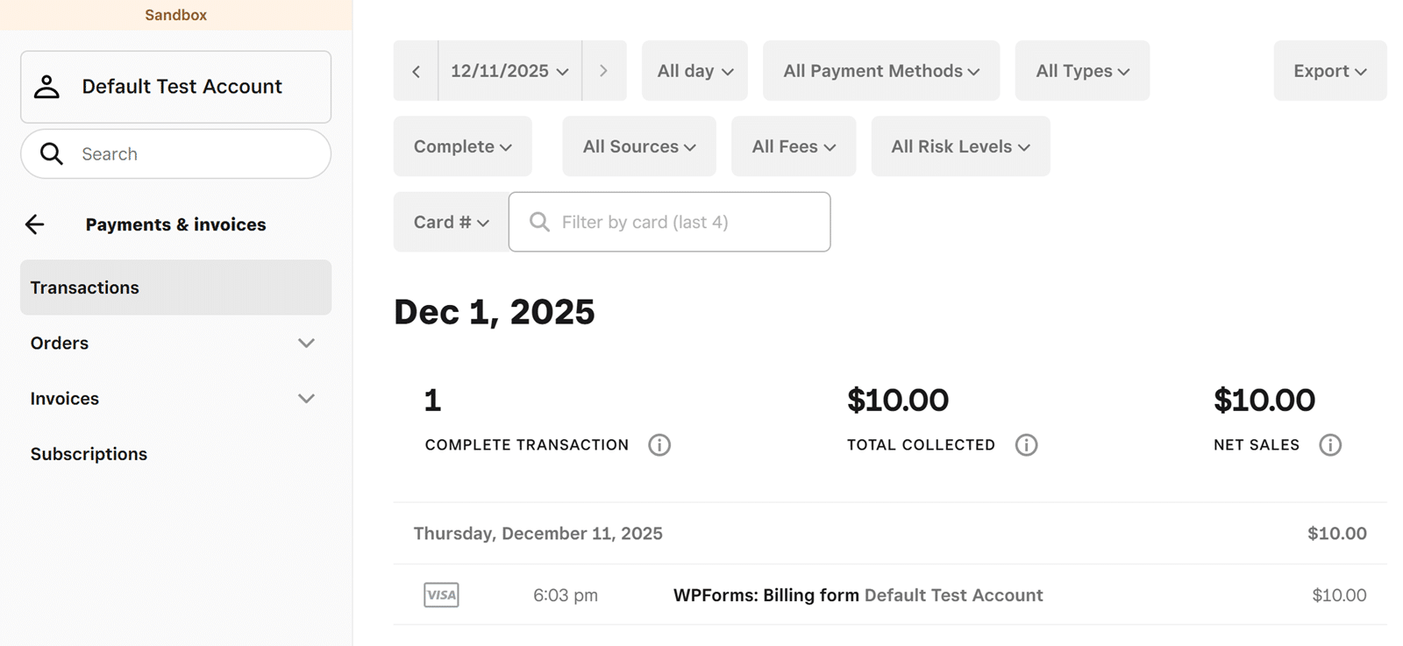Go to the previous date with the left chevron

tap(416, 71)
